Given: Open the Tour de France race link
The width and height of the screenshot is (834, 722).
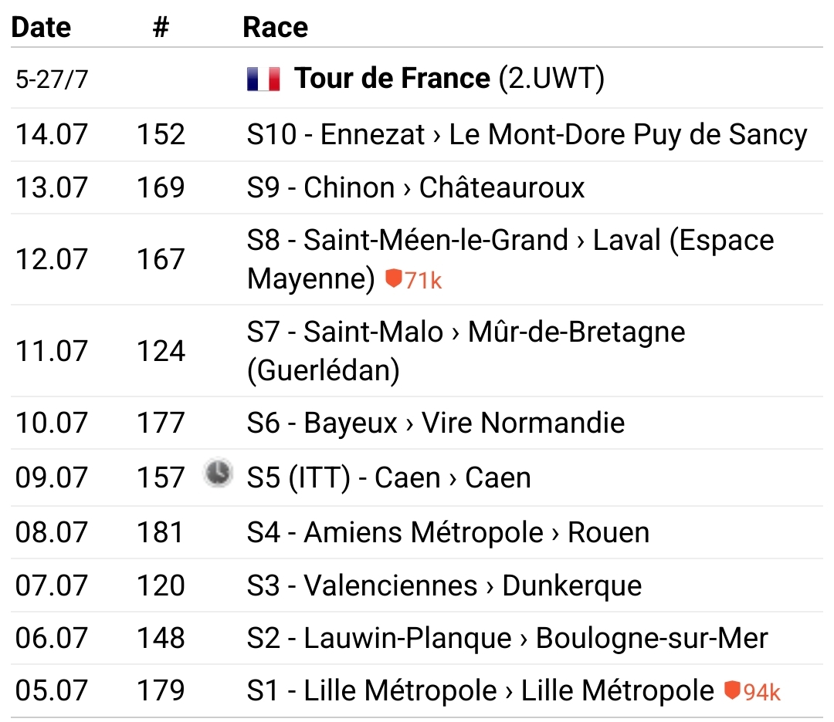Looking at the screenshot, I should [x=392, y=79].
